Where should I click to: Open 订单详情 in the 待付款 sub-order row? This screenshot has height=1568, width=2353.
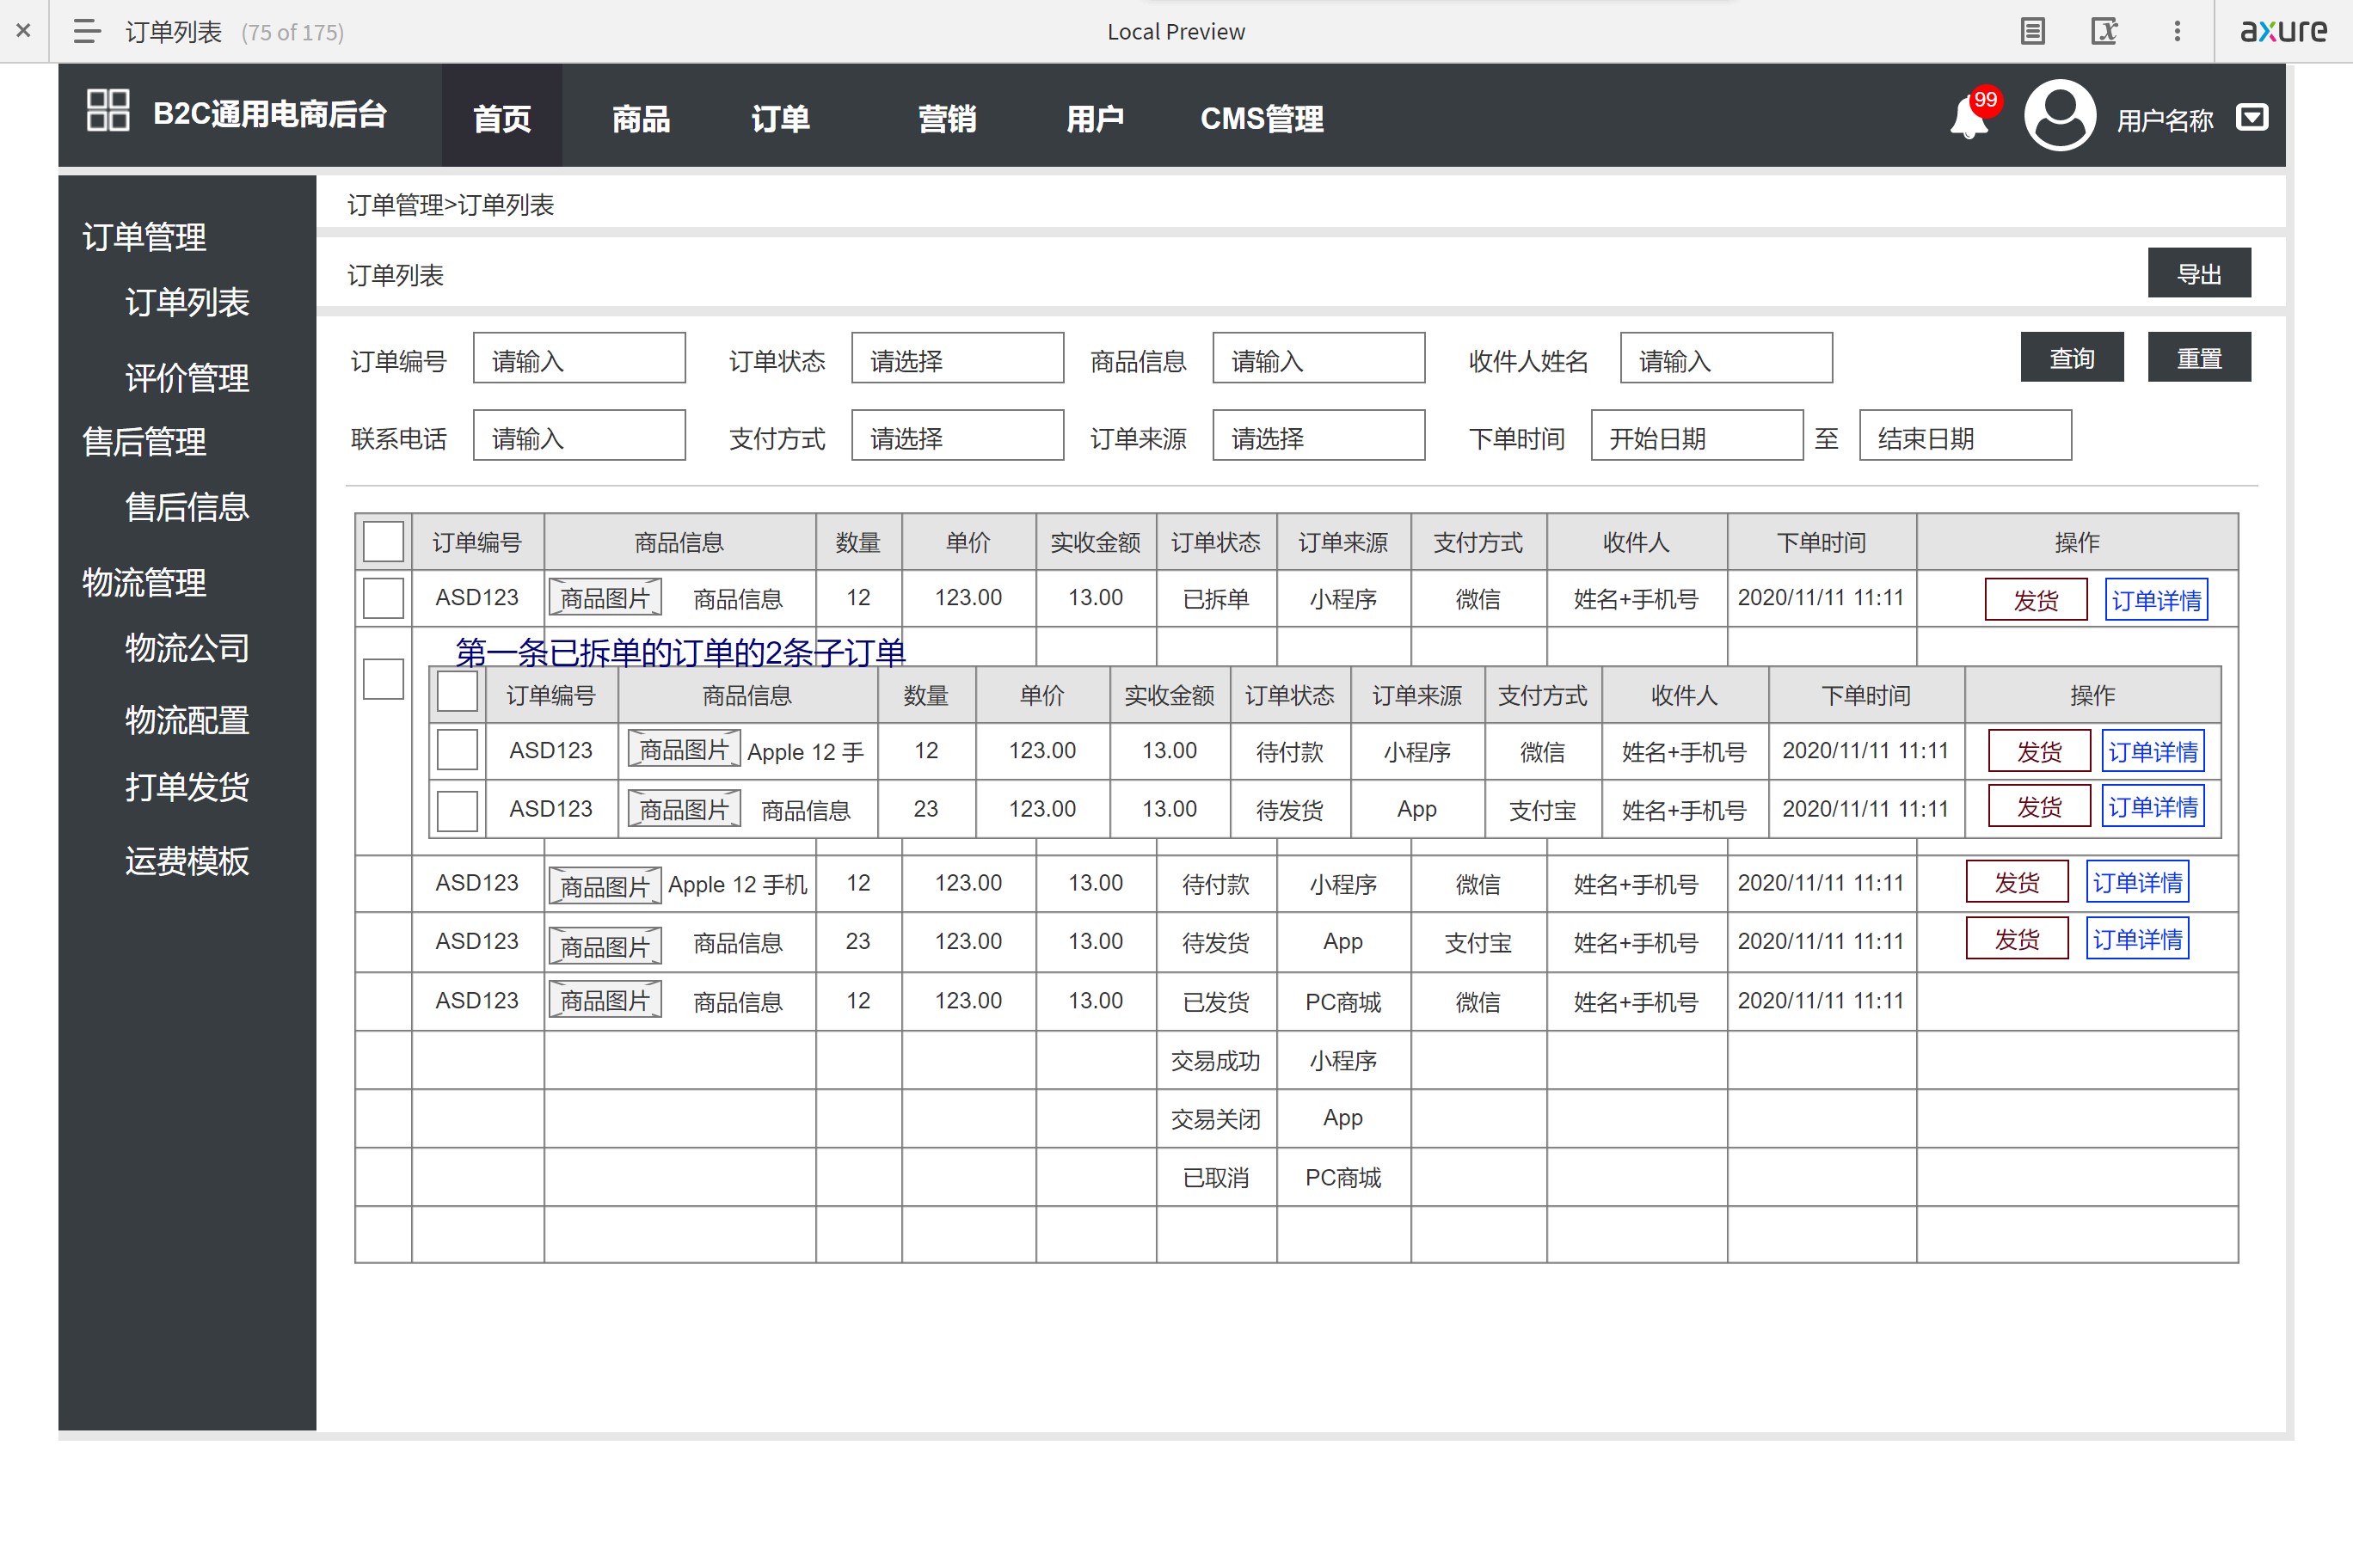pyautogui.click(x=2153, y=751)
